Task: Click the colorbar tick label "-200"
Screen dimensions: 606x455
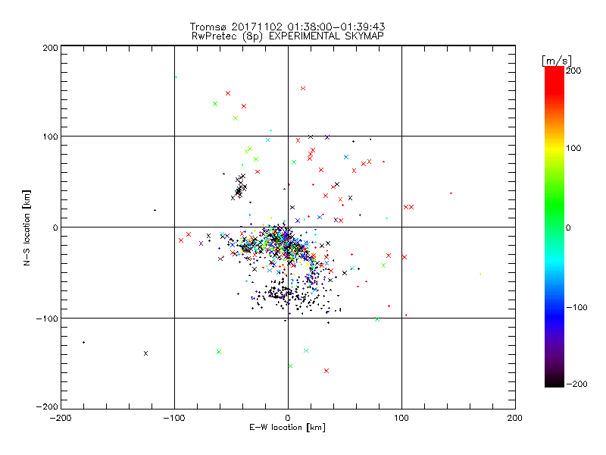Action: click(x=576, y=384)
